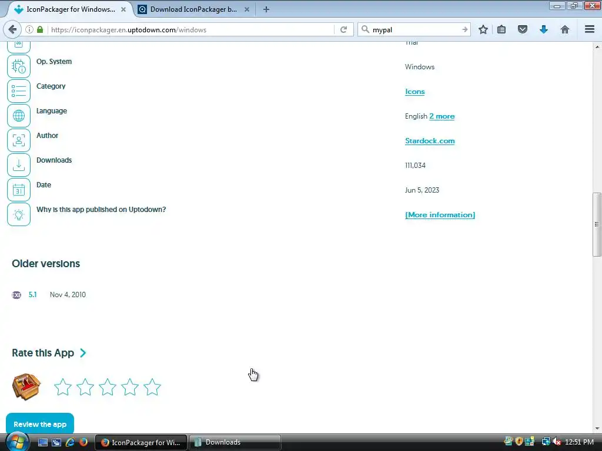This screenshot has width=602, height=451.
Task: Click the 111,034 downloads value
Action: (x=415, y=165)
